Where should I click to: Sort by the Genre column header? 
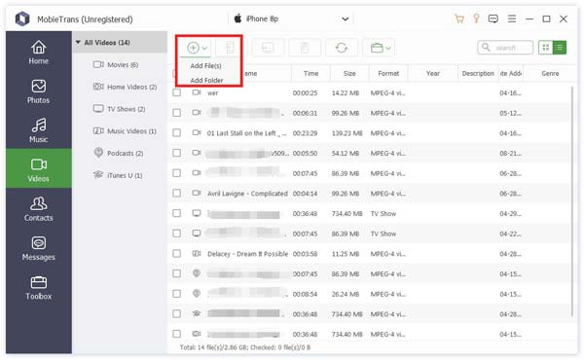pyautogui.click(x=550, y=73)
